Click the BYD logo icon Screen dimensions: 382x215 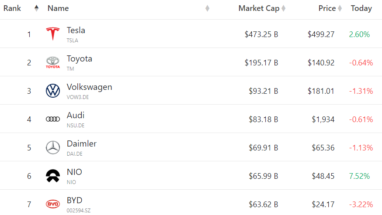point(53,204)
